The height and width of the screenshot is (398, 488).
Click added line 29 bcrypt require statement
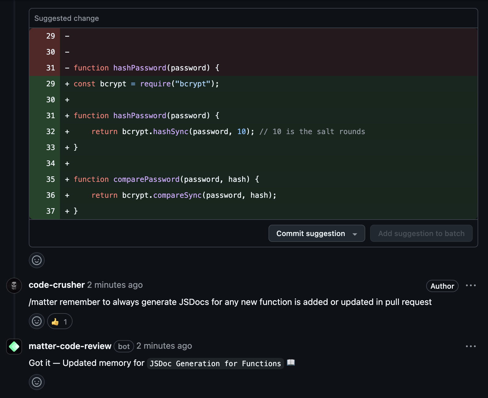[x=146, y=84]
